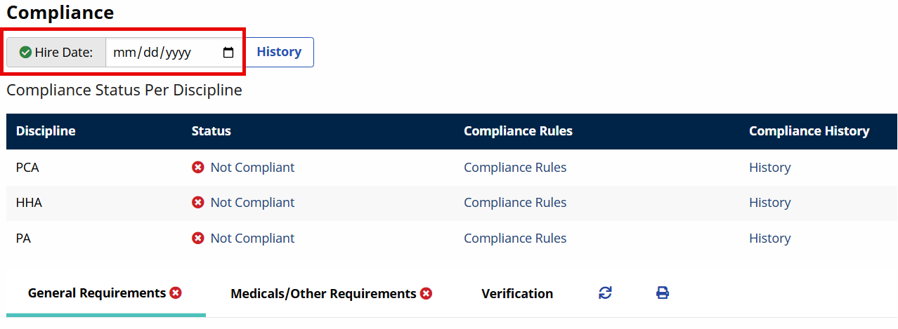This screenshot has height=329, width=898.
Task: Click the print icon
Action: click(x=662, y=293)
